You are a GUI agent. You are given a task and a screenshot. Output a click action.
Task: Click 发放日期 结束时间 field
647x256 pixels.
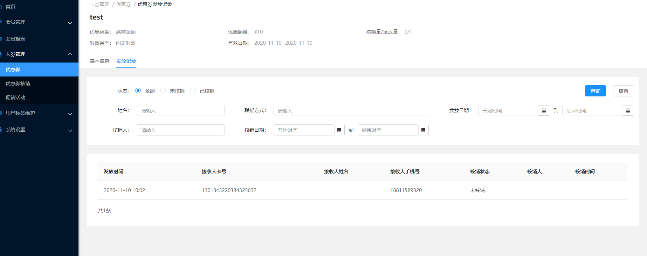(592, 110)
